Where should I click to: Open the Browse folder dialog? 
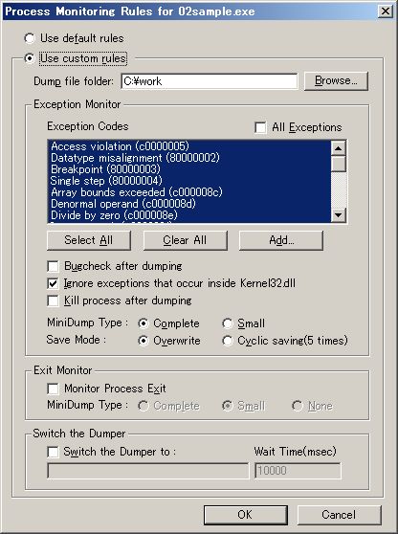pyautogui.click(x=336, y=81)
